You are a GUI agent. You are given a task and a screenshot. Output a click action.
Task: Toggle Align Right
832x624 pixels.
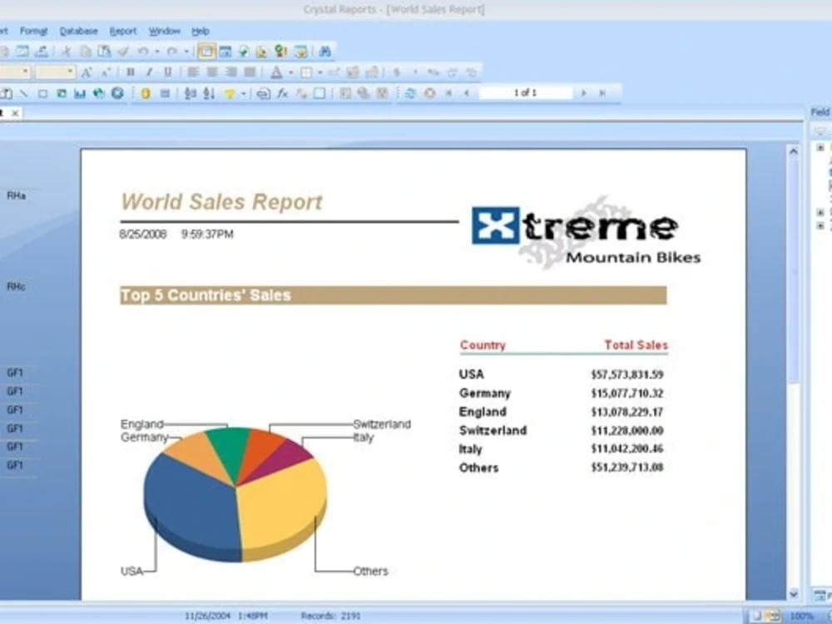[x=230, y=72]
